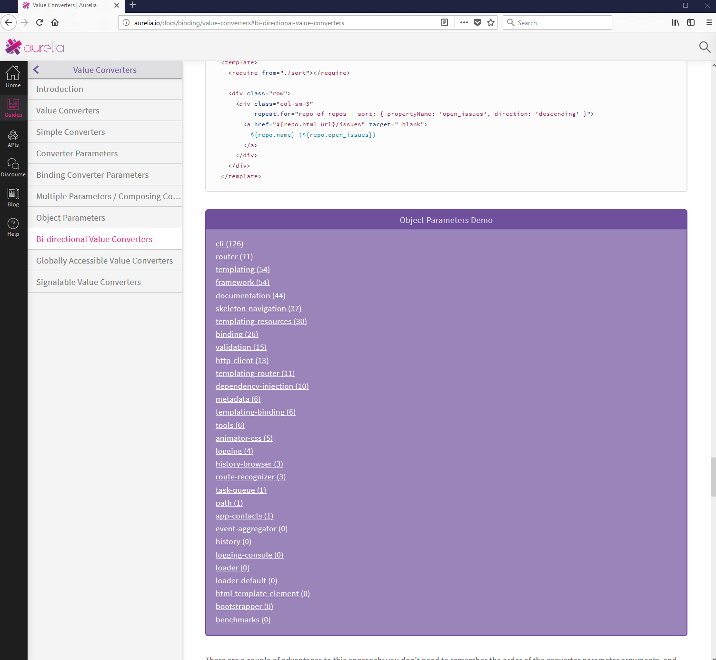The height and width of the screenshot is (660, 716).
Task: Follow templating-resources (30) link
Action: [x=261, y=321]
